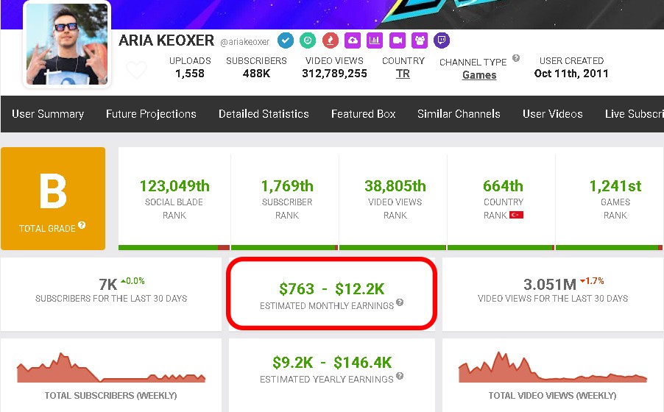Click help icon beside Total Grade

[x=82, y=226]
